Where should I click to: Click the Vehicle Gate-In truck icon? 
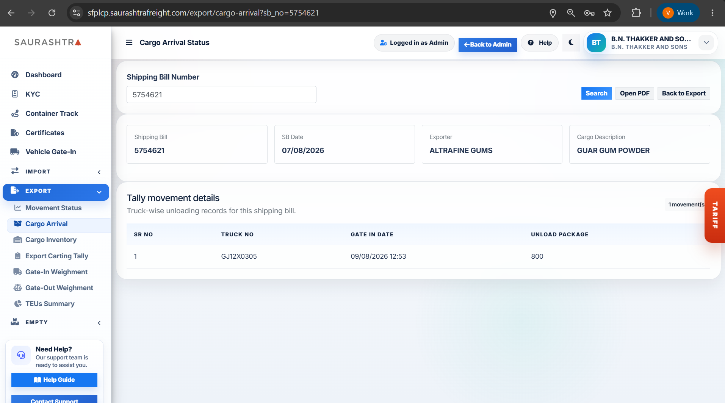tap(15, 152)
